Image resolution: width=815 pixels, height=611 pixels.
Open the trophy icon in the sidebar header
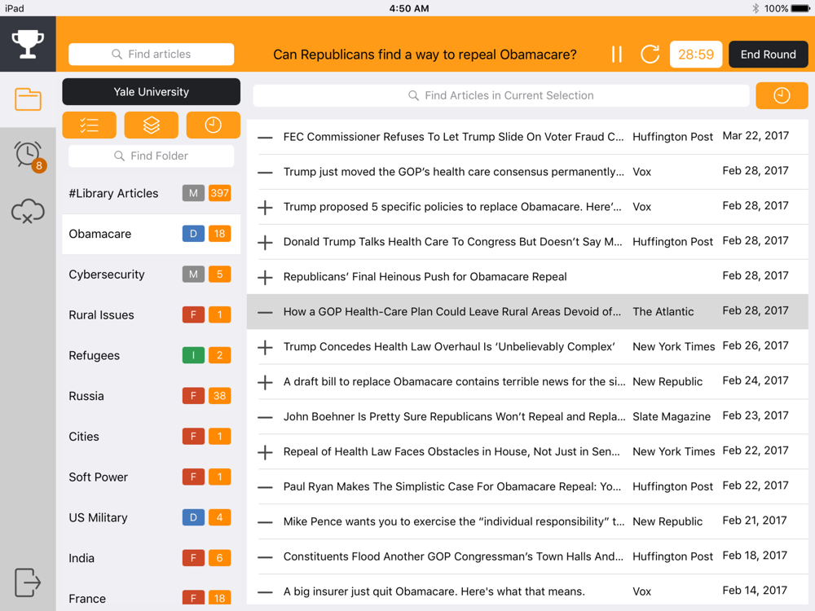(28, 44)
